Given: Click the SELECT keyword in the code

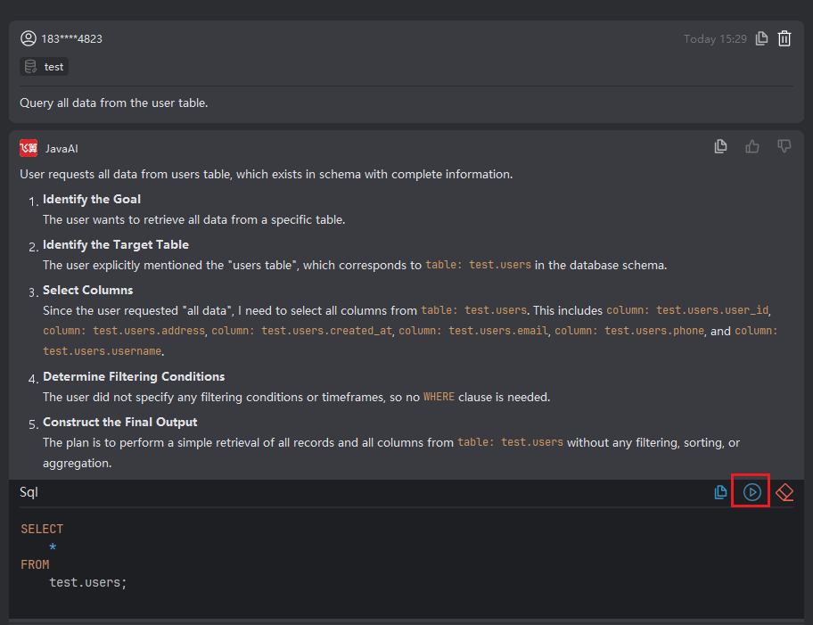Looking at the screenshot, I should pos(42,529).
